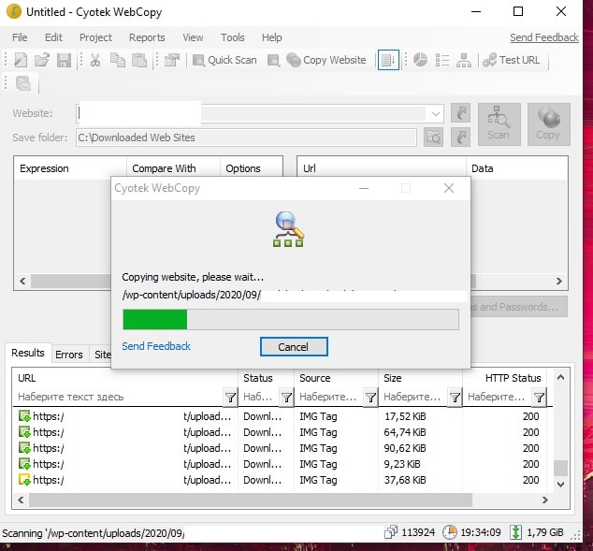Open the Tools menu
This screenshot has width=593, height=551.
[x=233, y=37]
